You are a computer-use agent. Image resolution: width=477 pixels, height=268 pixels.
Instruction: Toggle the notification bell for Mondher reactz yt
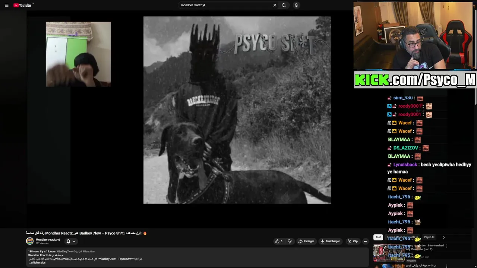pos(68,241)
